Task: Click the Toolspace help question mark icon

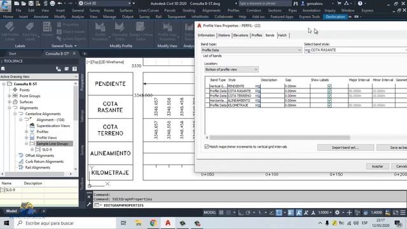Action: point(74,69)
